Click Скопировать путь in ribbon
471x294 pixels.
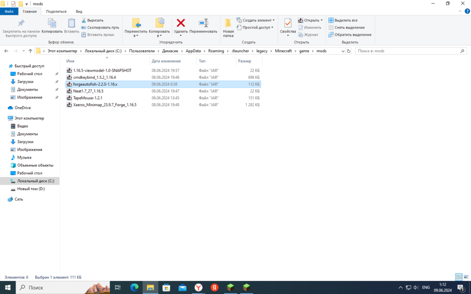(x=100, y=28)
